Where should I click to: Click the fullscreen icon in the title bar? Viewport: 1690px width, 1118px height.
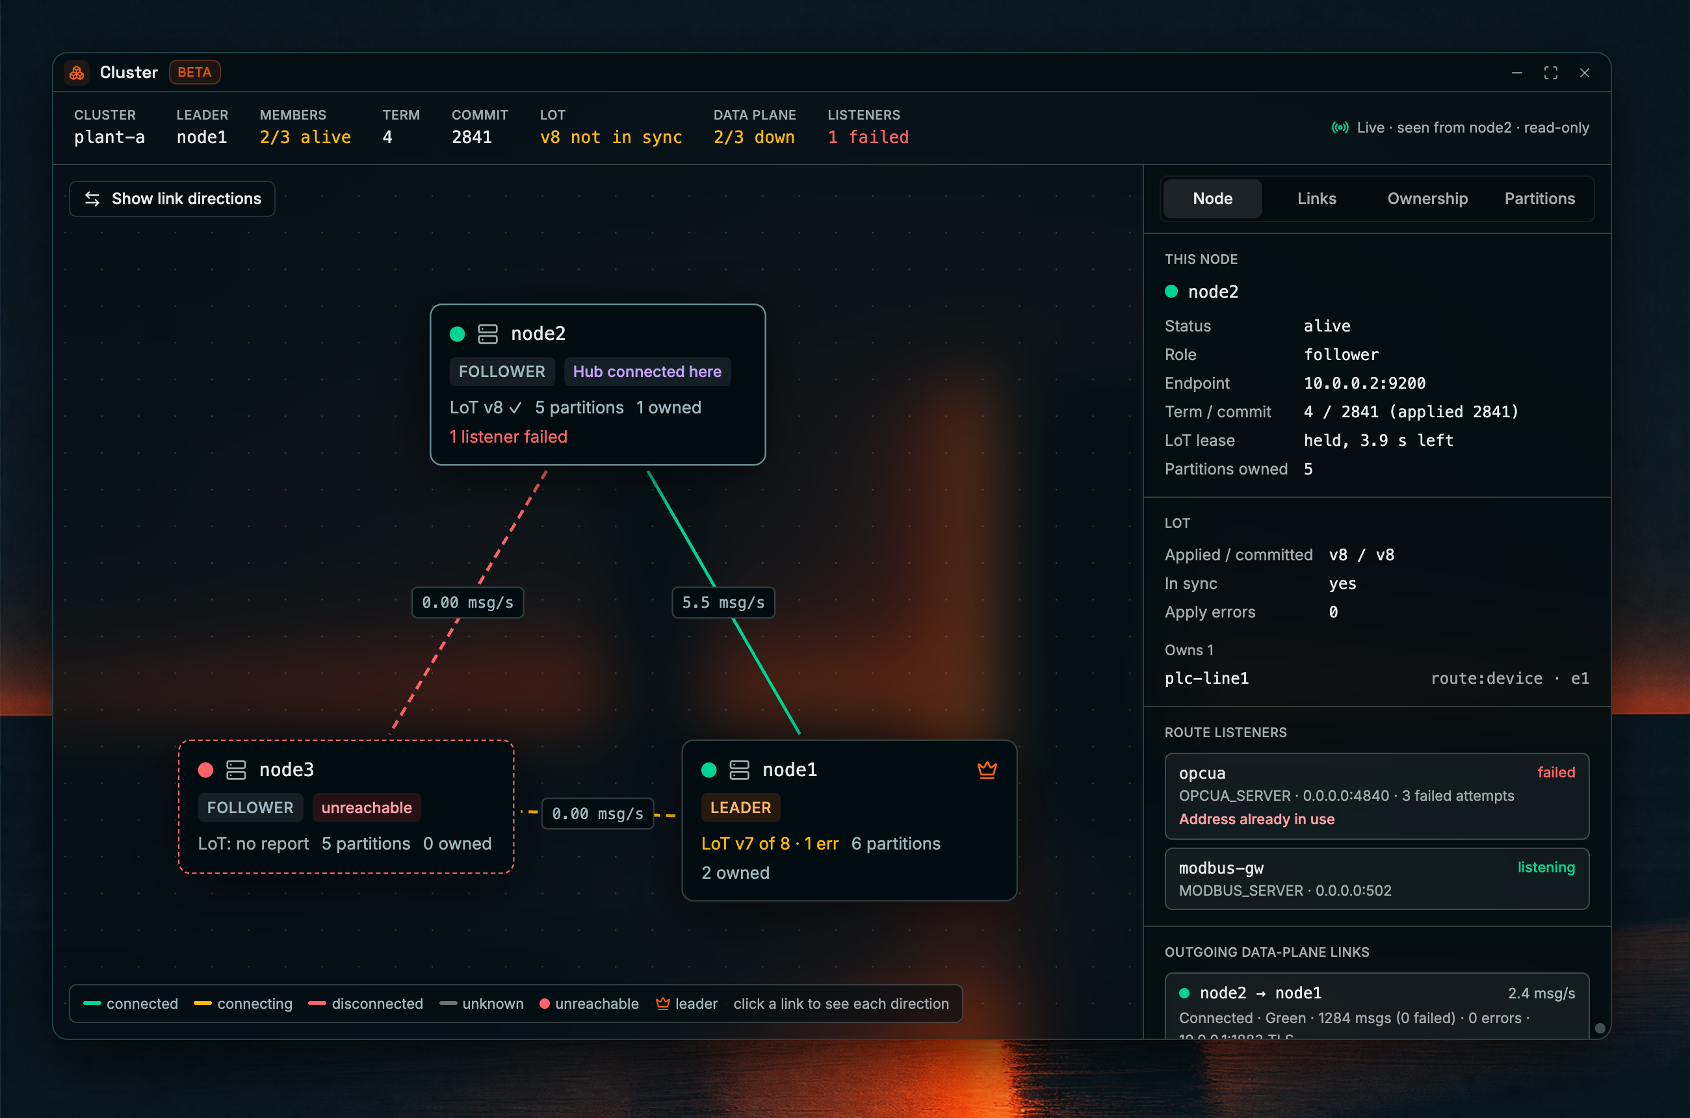point(1551,73)
